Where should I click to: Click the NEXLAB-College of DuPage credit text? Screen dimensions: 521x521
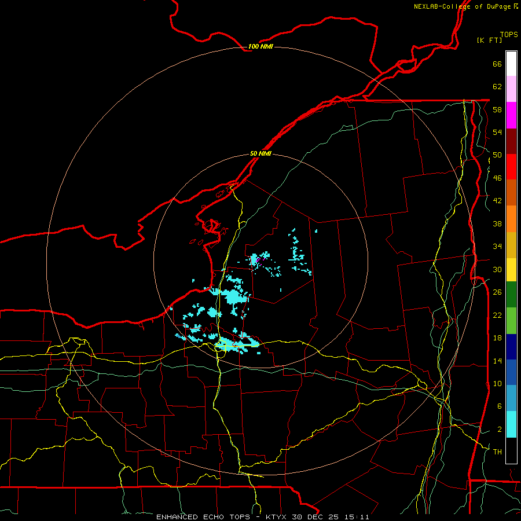coord(462,6)
